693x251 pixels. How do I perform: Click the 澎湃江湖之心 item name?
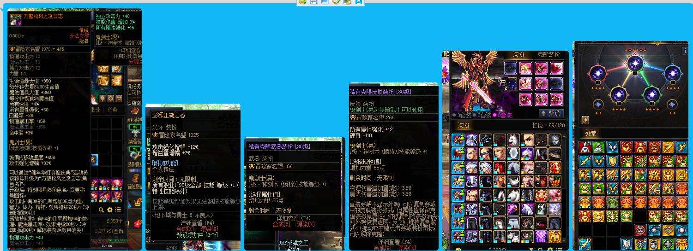click(168, 115)
